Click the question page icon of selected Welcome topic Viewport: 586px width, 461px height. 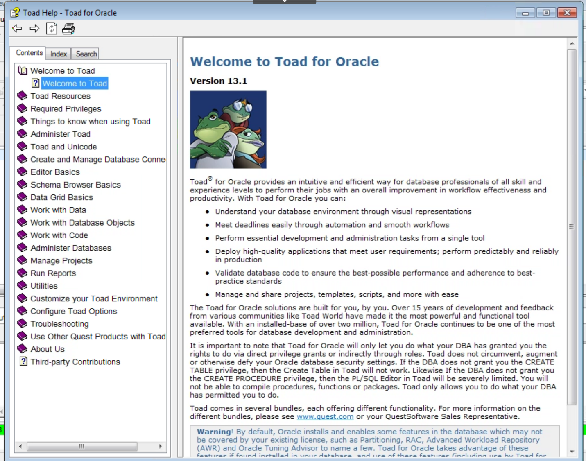pos(36,83)
